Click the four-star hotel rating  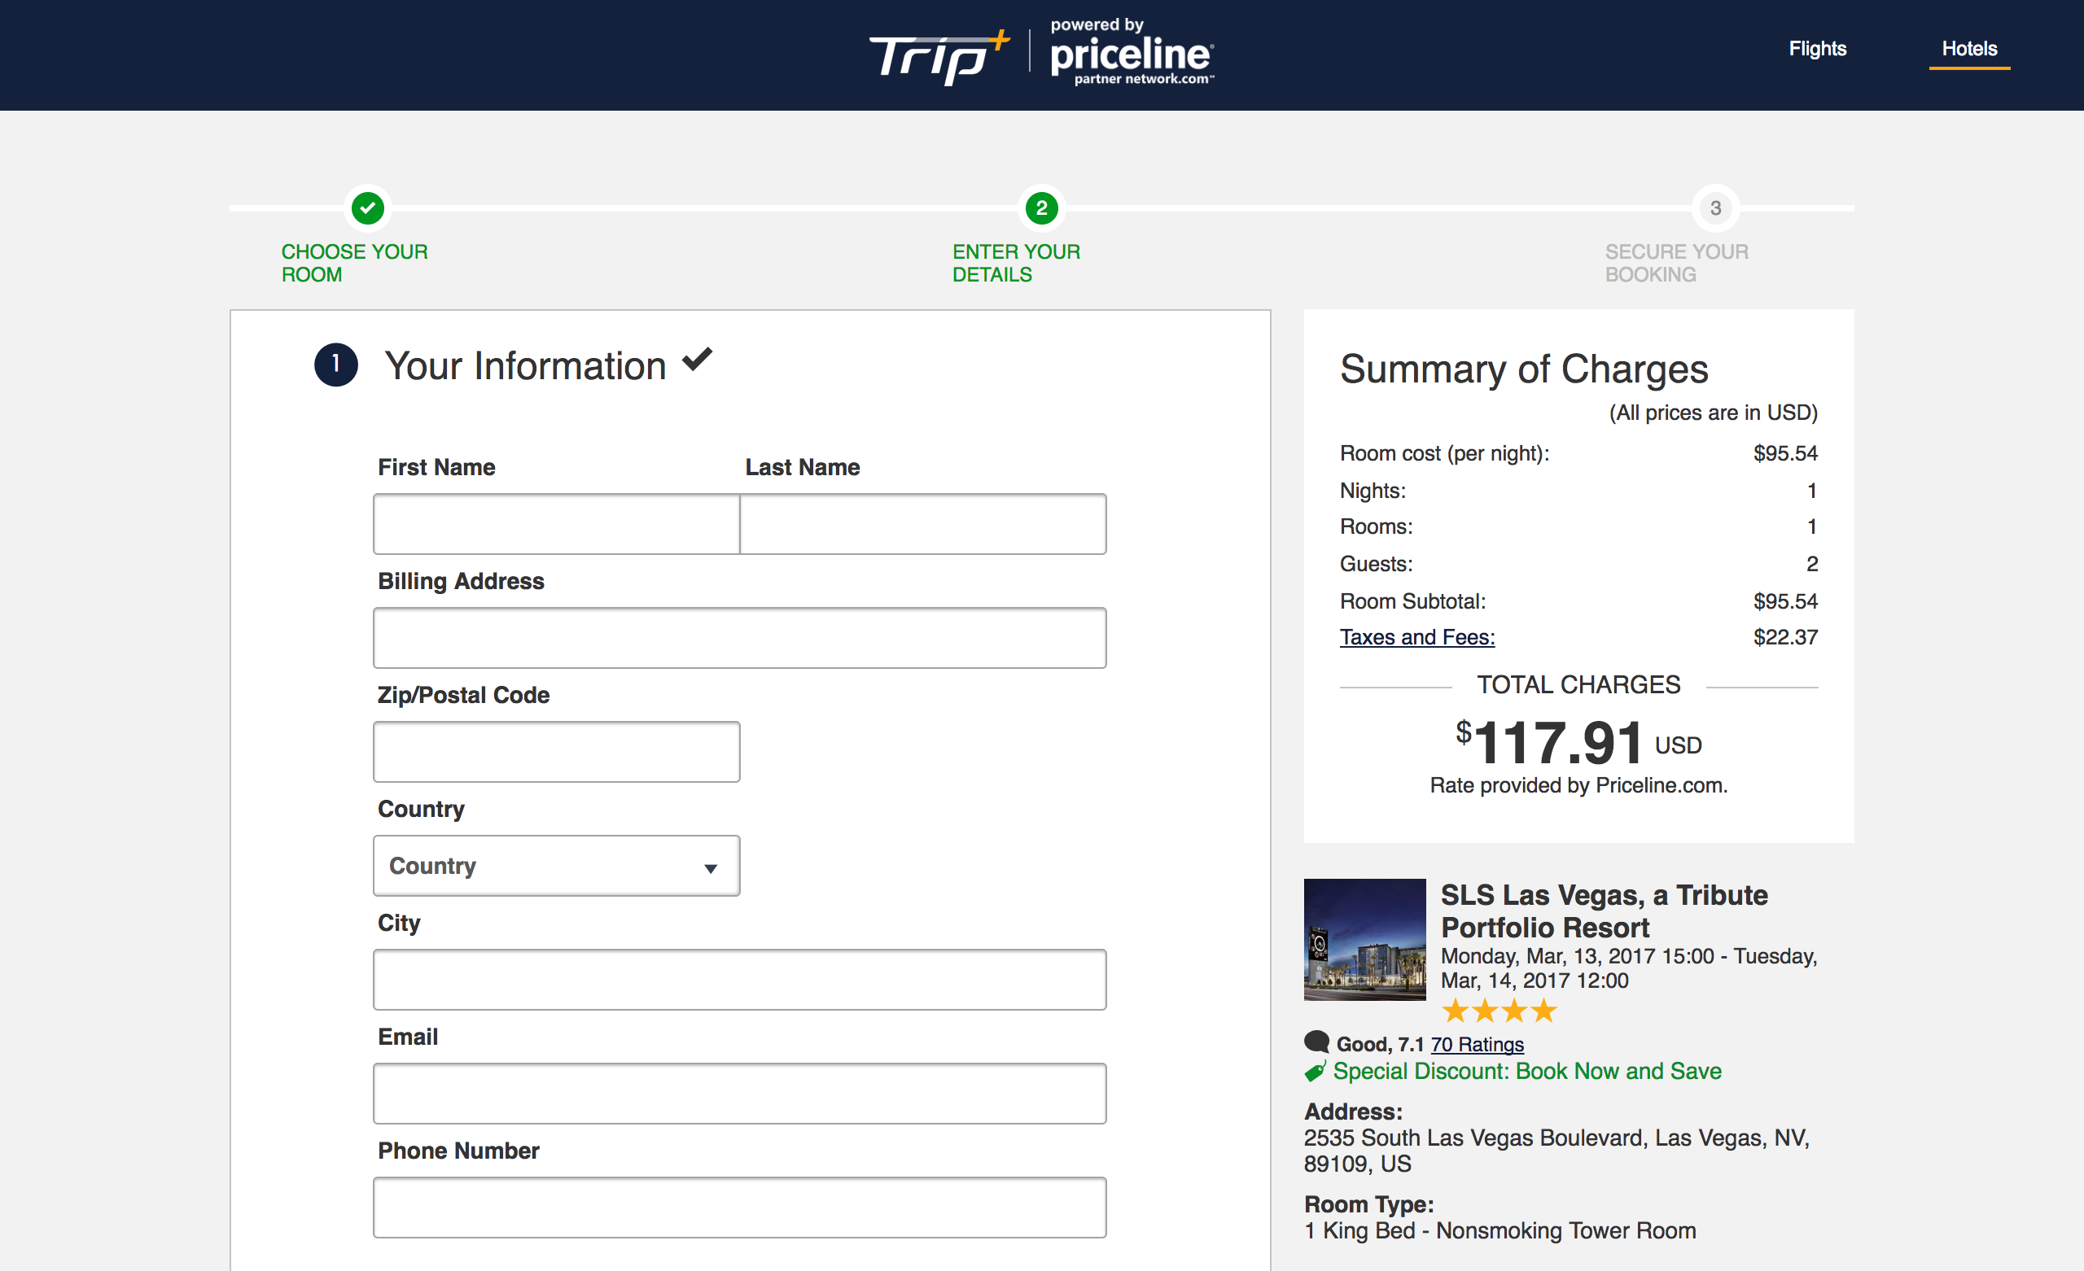point(1499,1011)
